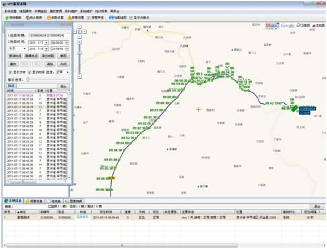327x249 pixels.
Task: Click the map zoom out minus icon
Action: (79, 76)
